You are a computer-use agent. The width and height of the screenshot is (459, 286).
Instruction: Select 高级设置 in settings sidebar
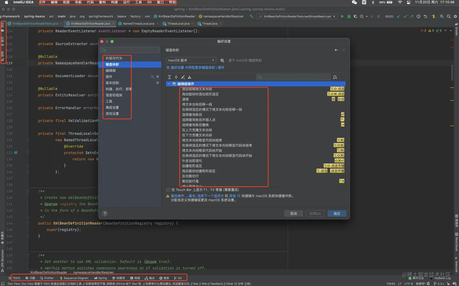pyautogui.click(x=112, y=108)
